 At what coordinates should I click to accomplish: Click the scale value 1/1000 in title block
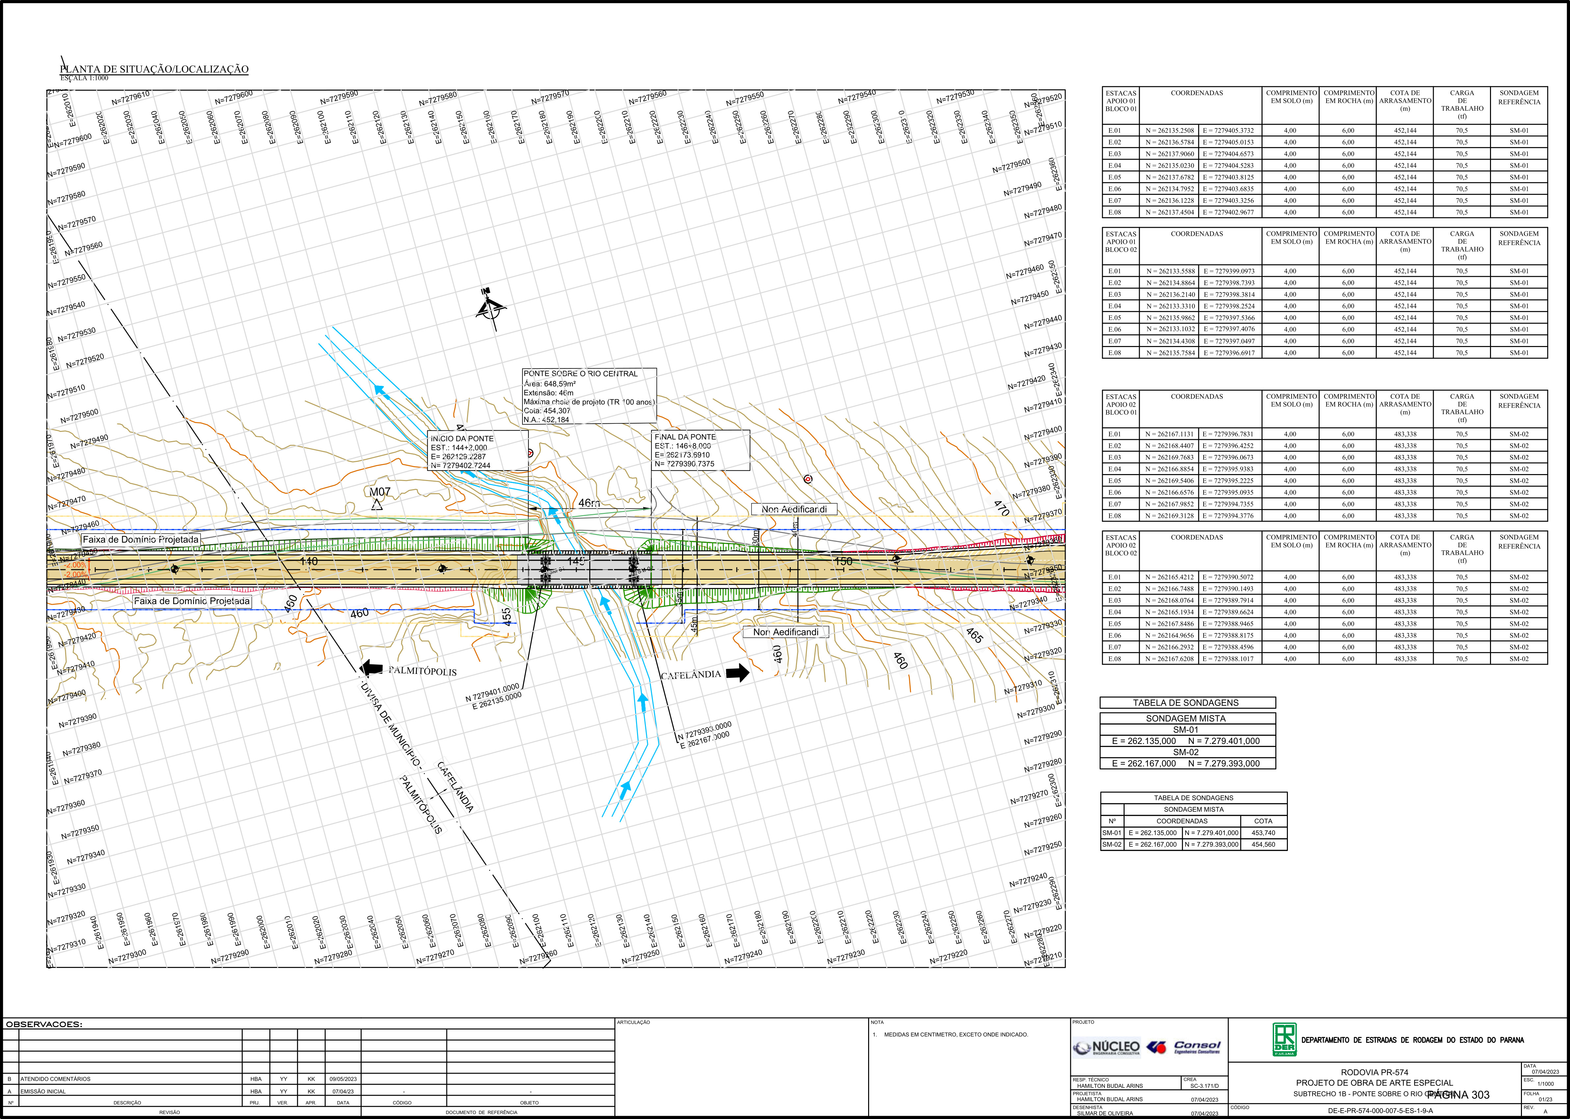[1545, 1084]
